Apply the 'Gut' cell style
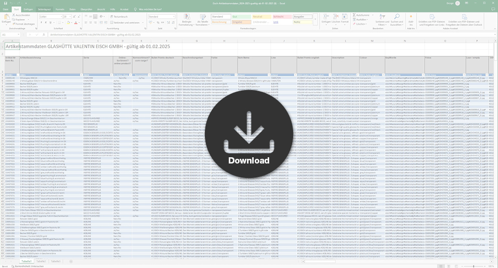The image size is (498, 268). point(241,17)
